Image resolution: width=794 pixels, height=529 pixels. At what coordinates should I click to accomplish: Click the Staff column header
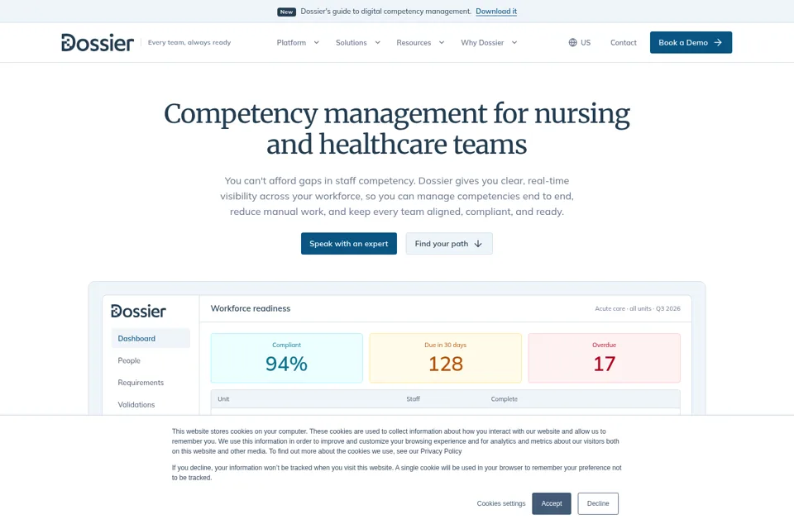coord(414,399)
